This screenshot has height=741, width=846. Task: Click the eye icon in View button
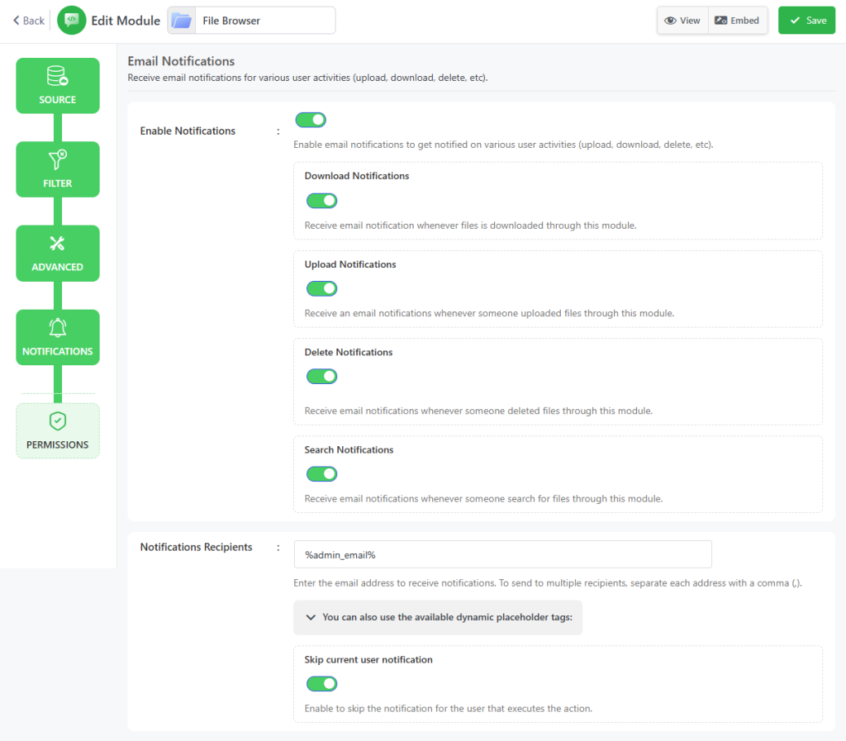[671, 21]
